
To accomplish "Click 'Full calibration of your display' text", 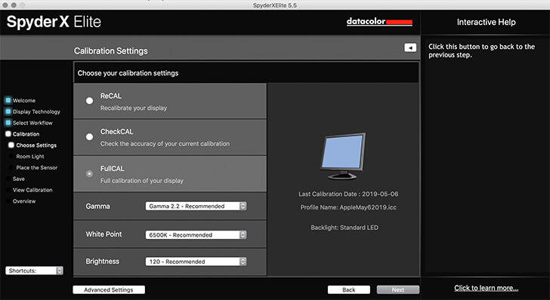I will tap(142, 181).
